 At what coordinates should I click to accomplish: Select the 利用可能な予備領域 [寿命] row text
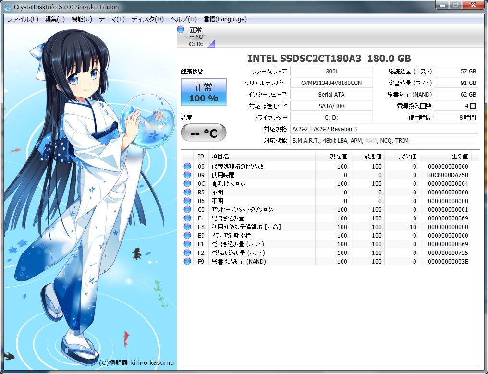click(246, 227)
